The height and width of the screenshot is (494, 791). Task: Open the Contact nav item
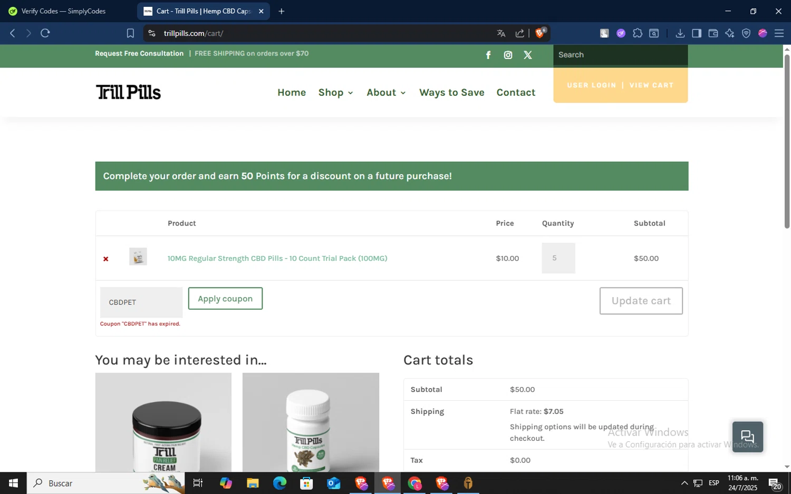coord(516,93)
